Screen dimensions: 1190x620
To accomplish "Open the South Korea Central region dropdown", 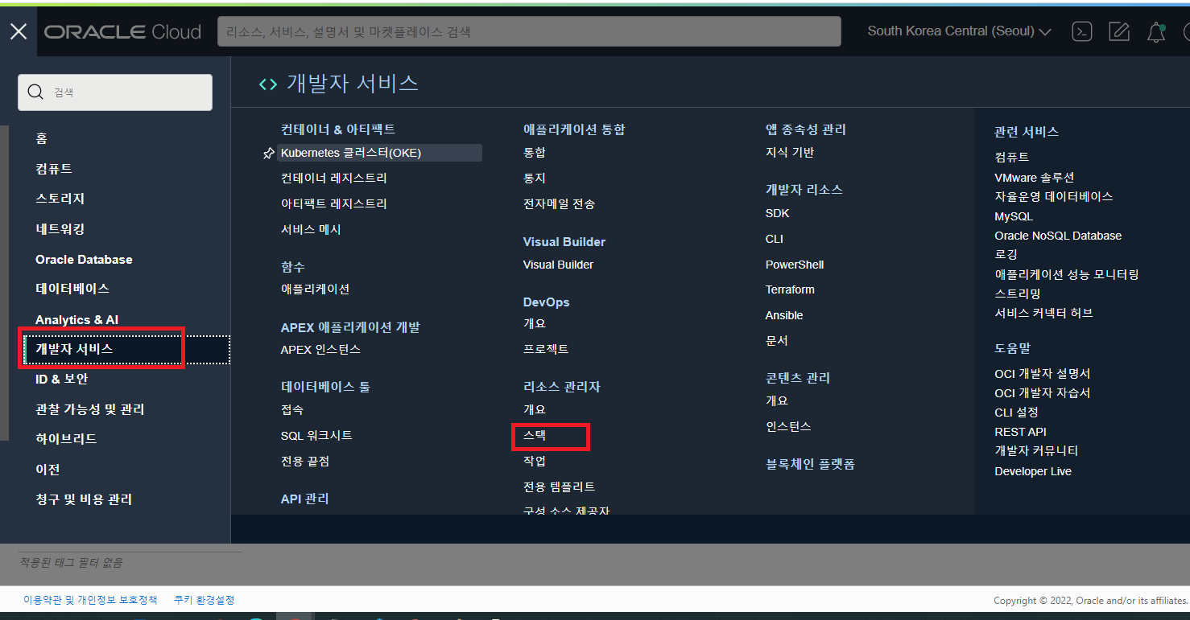I will click(x=959, y=31).
